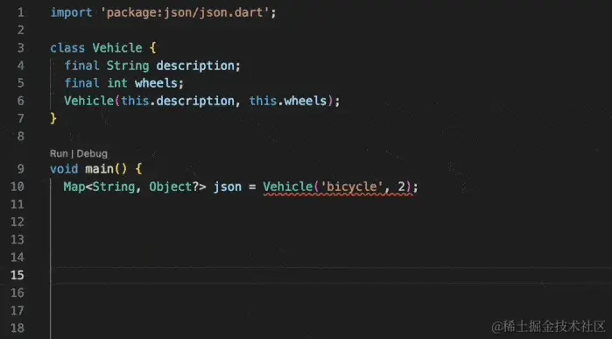612x339 pixels.
Task: Click this.description parameter on line 6
Action: (x=178, y=101)
